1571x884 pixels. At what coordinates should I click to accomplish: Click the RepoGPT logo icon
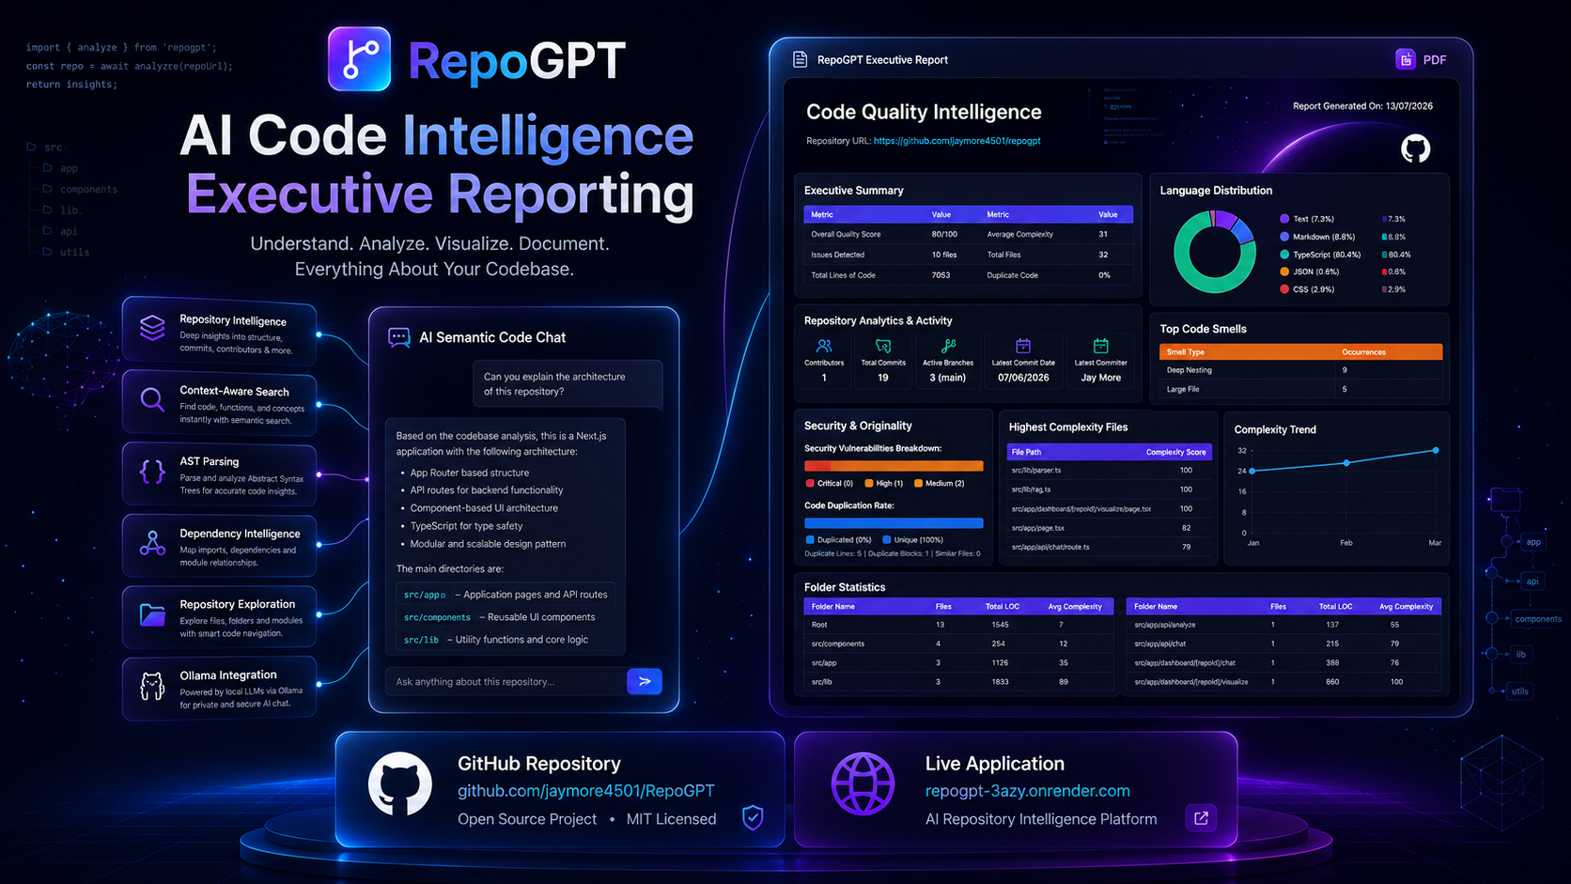point(359,59)
